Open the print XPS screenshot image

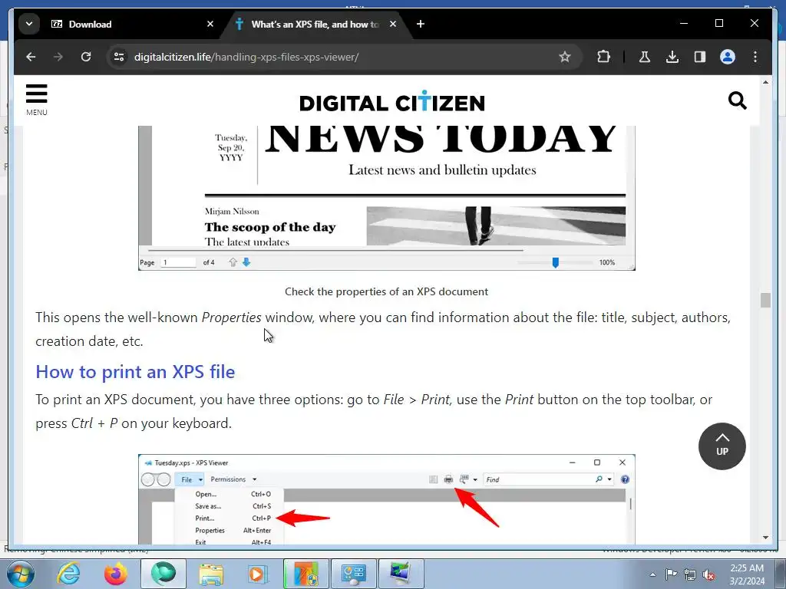pyautogui.click(x=387, y=499)
